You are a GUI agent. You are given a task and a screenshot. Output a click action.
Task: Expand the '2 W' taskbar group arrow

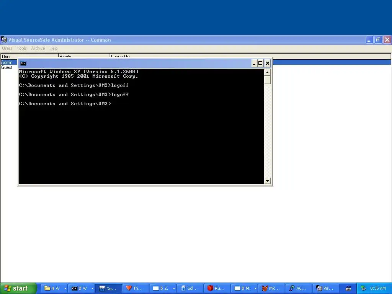[x=92, y=289]
